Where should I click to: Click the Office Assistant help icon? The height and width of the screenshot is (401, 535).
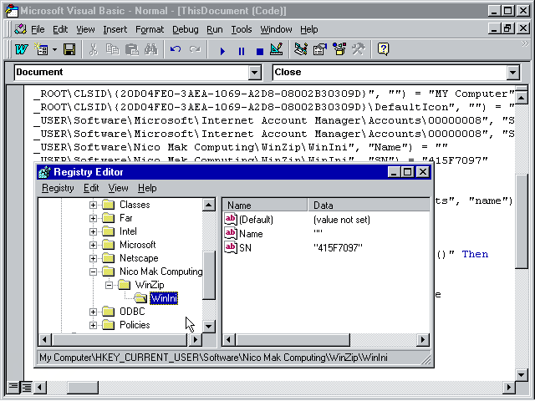[383, 50]
